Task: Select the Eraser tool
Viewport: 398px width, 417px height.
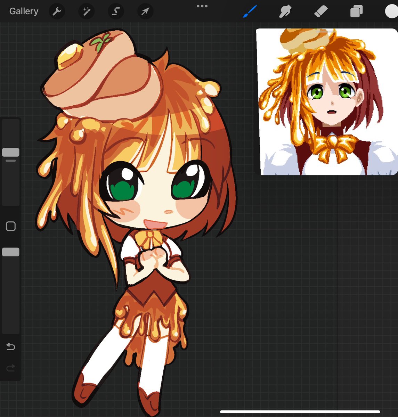Action: pos(320,11)
